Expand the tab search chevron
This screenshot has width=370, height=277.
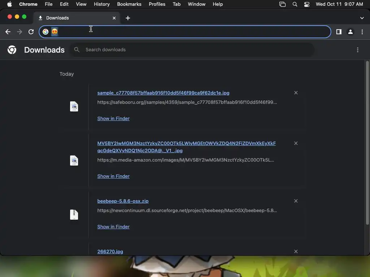click(x=362, y=18)
